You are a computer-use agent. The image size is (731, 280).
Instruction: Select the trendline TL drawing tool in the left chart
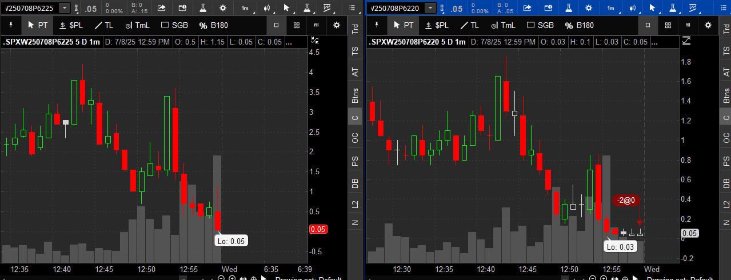104,25
